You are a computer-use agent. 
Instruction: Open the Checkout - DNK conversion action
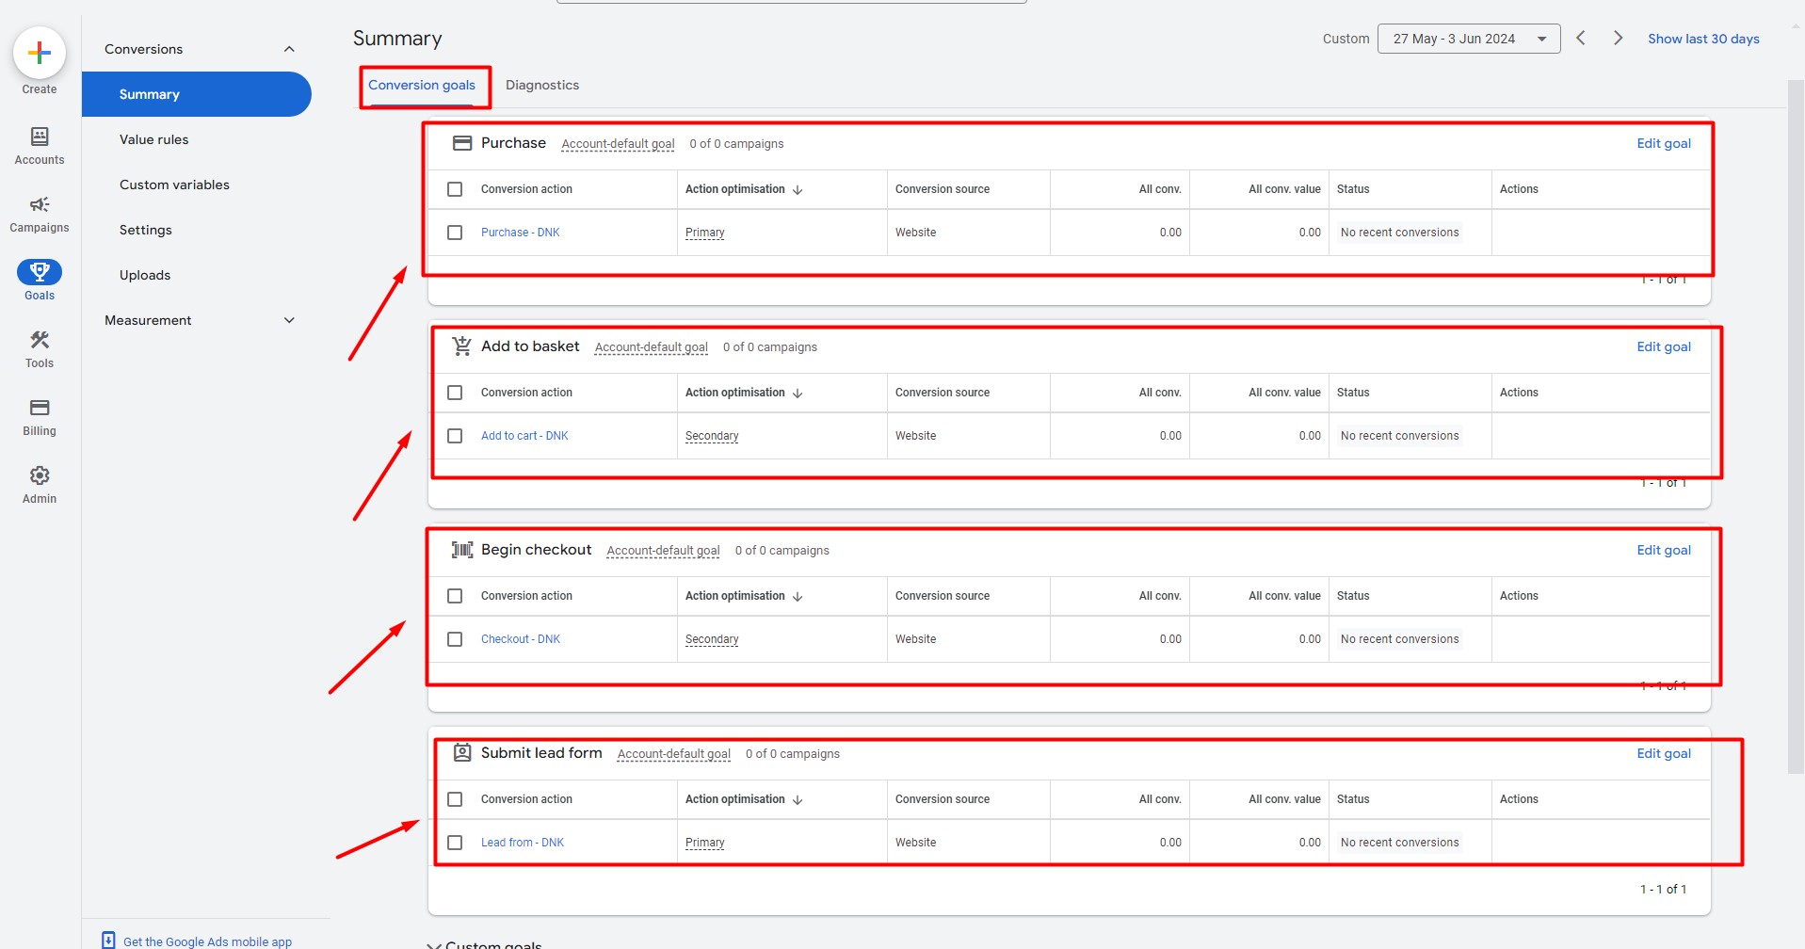point(521,639)
